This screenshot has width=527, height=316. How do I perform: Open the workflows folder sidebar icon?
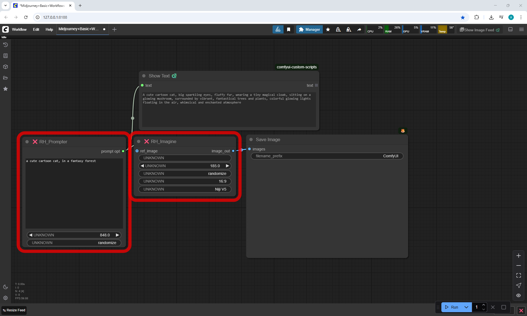tap(5, 78)
